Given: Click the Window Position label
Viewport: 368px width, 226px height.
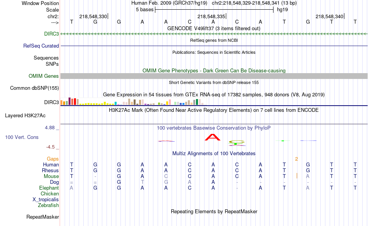Looking at the screenshot, I should (x=40, y=3).
